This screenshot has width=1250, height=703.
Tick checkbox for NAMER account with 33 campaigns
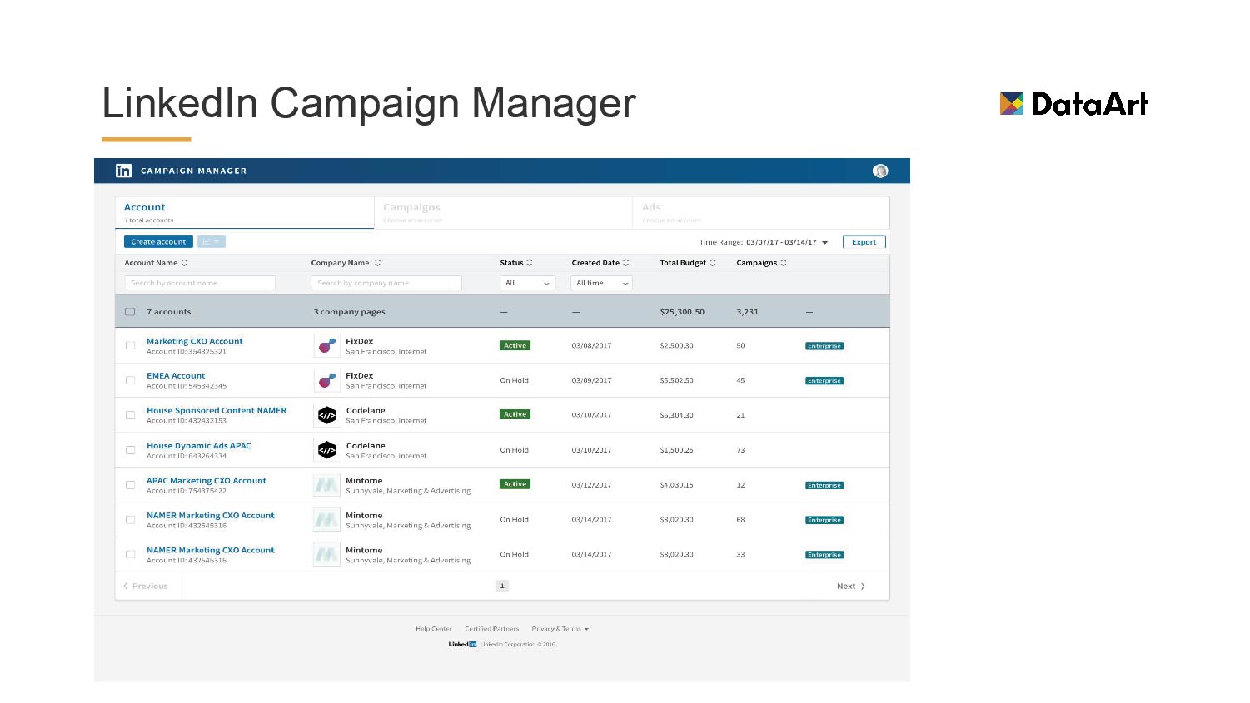[130, 554]
